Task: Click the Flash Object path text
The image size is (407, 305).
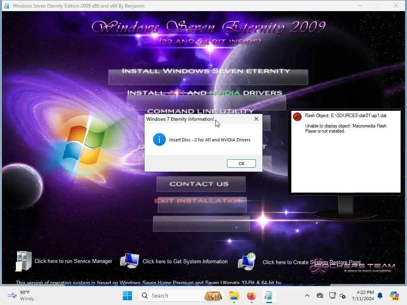Action: click(346, 116)
